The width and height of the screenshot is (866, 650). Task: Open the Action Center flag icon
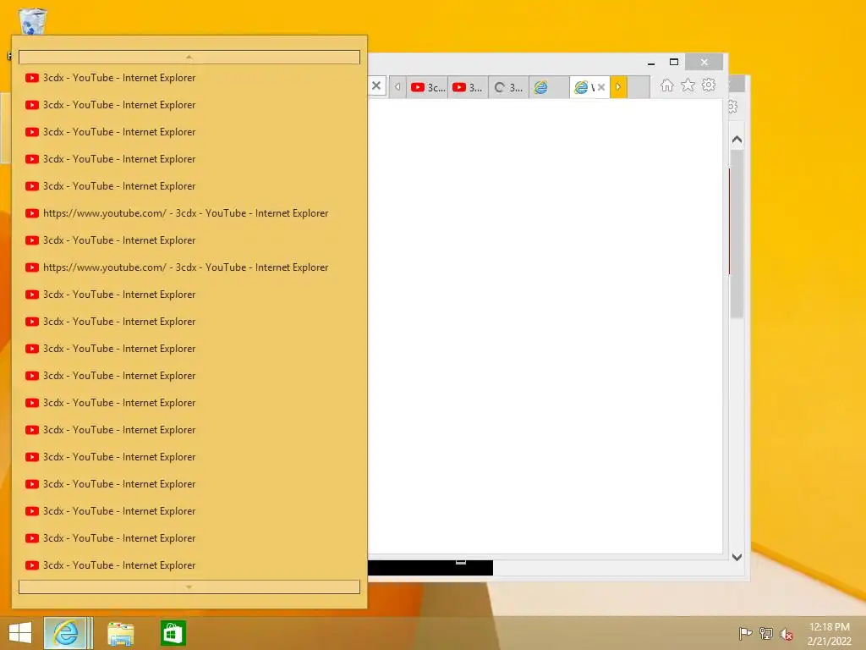pyautogui.click(x=745, y=634)
